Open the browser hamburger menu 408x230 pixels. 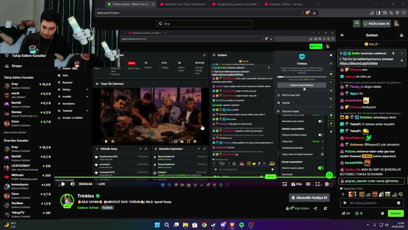[404, 13]
